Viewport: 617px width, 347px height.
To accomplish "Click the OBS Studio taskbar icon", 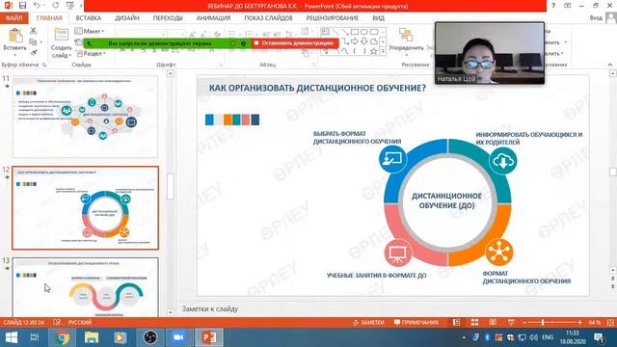I will 150,337.
